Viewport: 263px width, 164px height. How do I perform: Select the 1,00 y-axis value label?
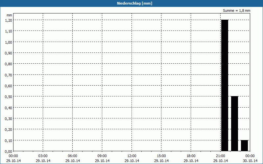9,42
